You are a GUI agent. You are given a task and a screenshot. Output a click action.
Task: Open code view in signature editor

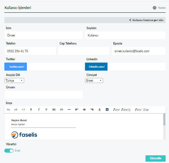24,109
